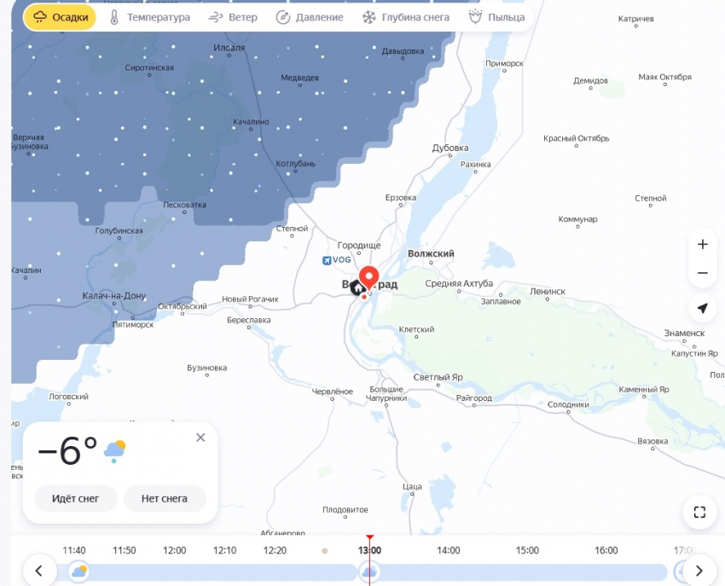Enter fullscreen map mode
The width and height of the screenshot is (725, 586).
[699, 512]
